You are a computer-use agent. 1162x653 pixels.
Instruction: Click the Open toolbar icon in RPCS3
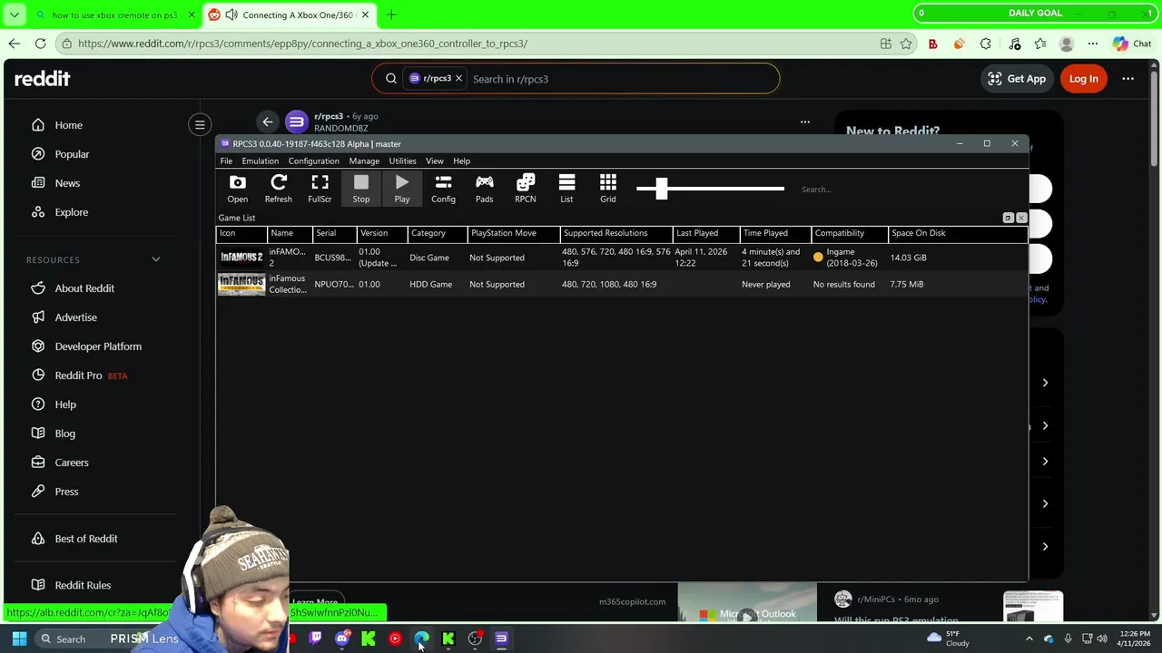[237, 189]
